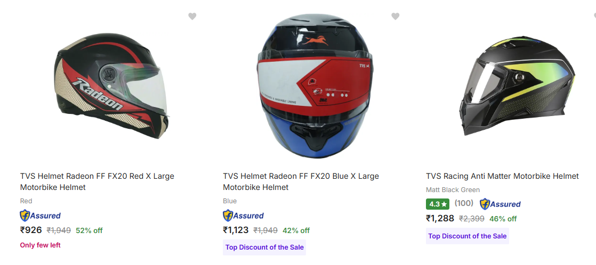596x265 pixels.
Task: Click Assured badge beside the 100 ratings
Action: (500, 204)
